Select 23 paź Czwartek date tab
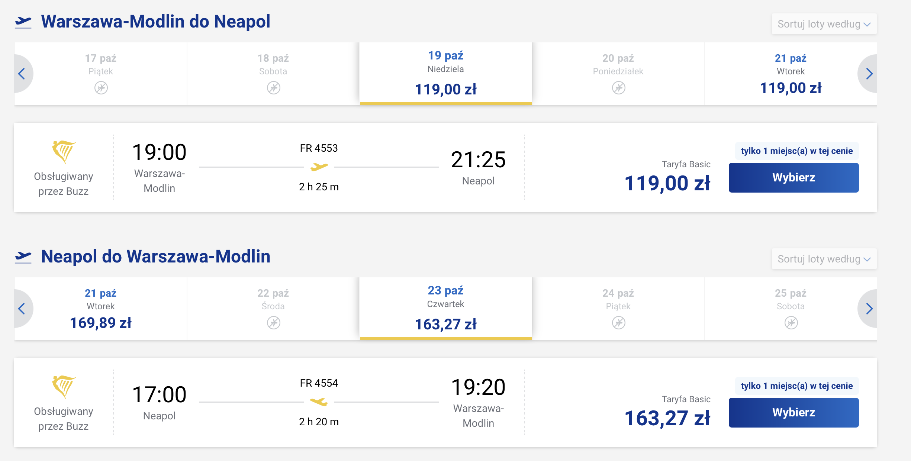The height and width of the screenshot is (461, 911). (445, 309)
